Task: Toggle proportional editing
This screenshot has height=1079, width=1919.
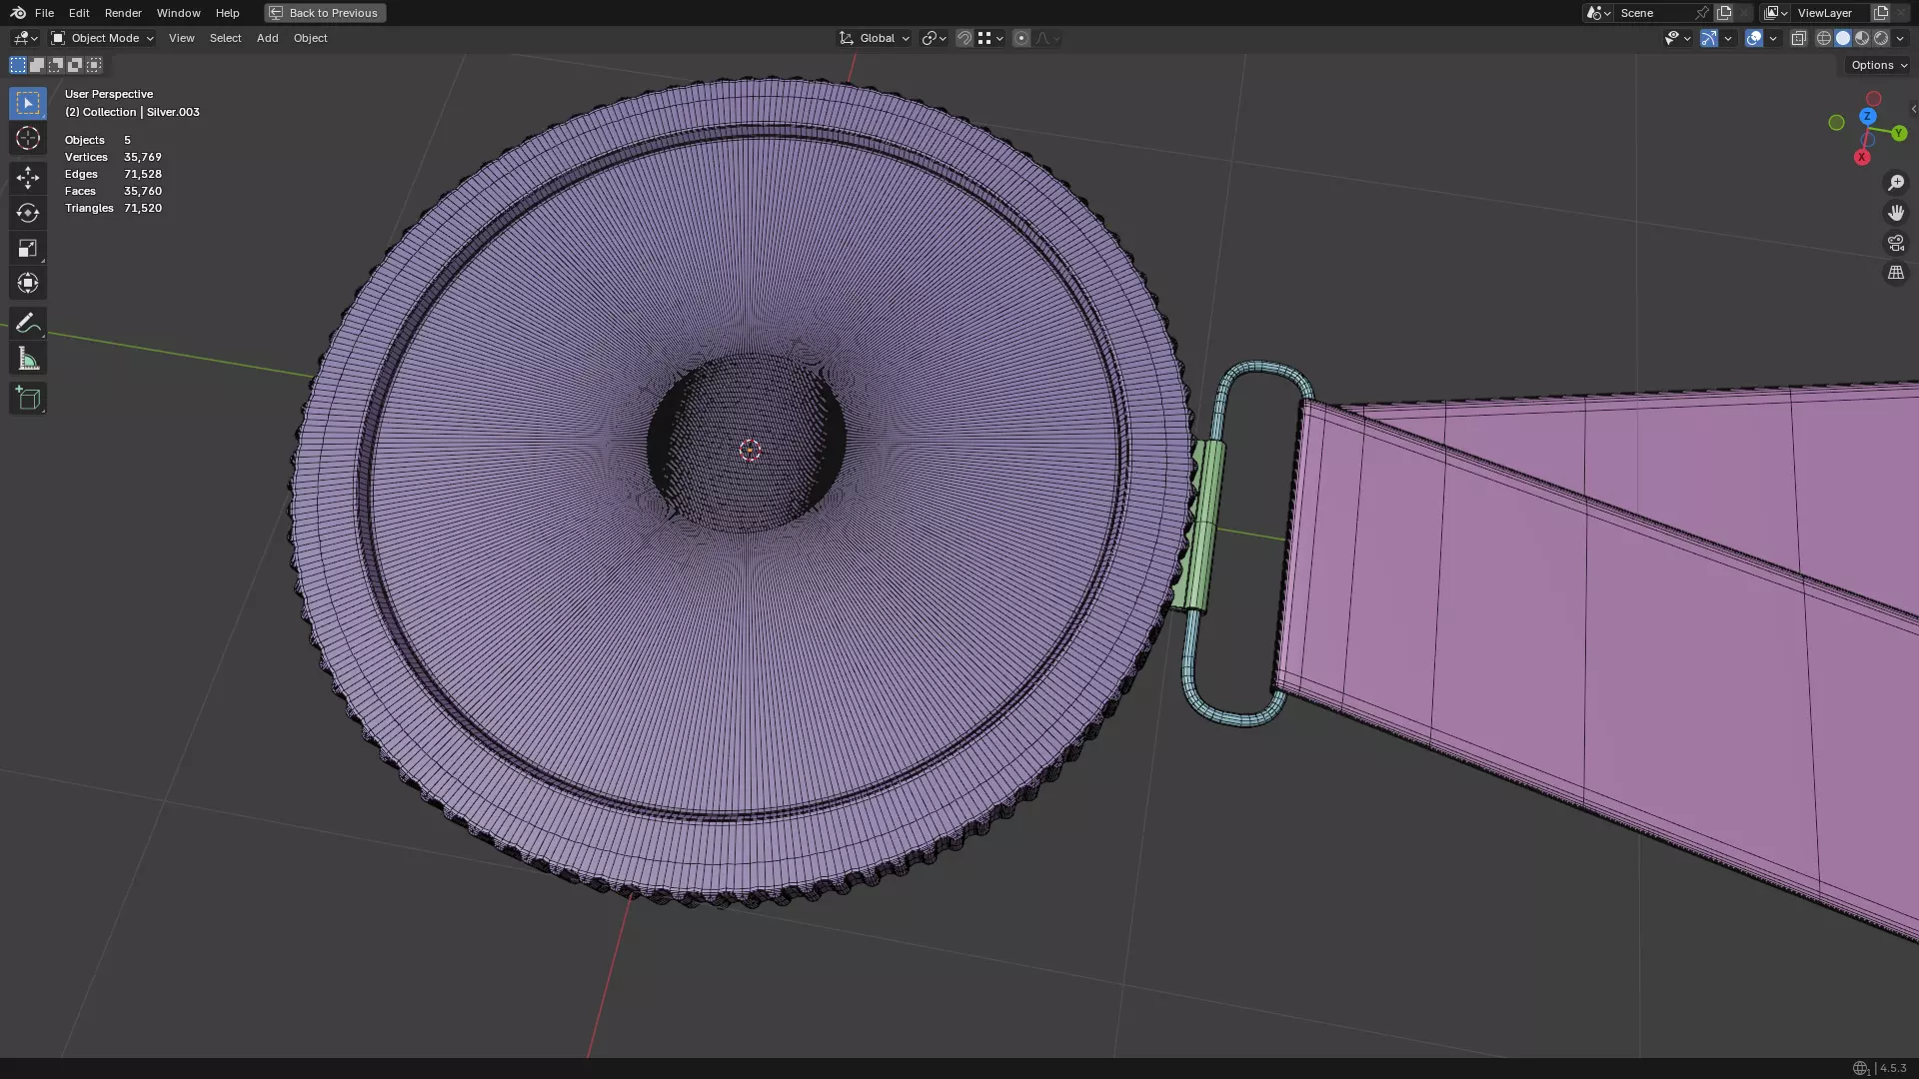Action: [x=1020, y=38]
